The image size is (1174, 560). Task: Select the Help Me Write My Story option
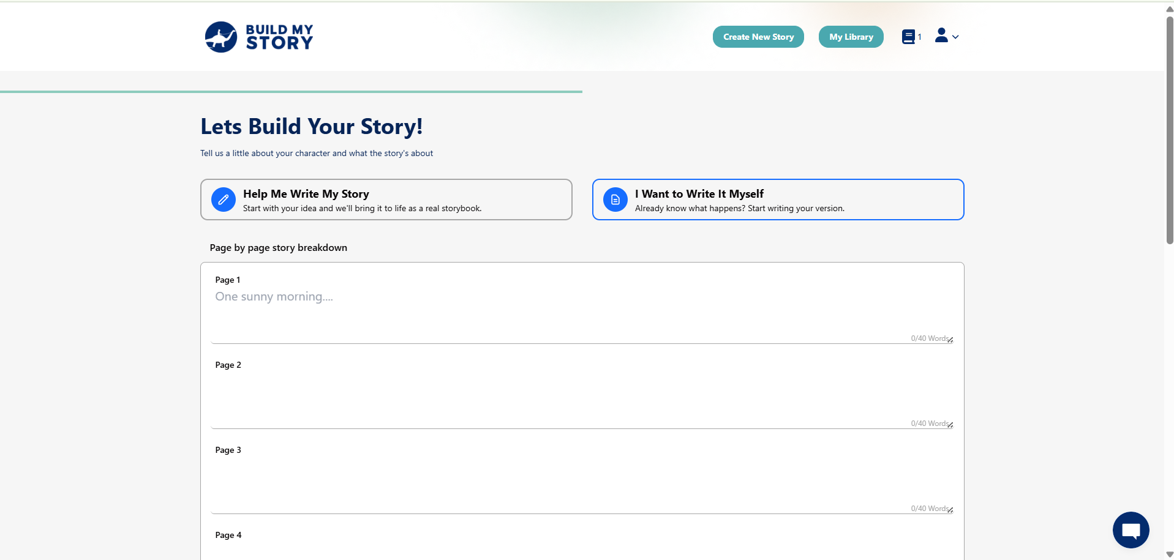coord(386,200)
